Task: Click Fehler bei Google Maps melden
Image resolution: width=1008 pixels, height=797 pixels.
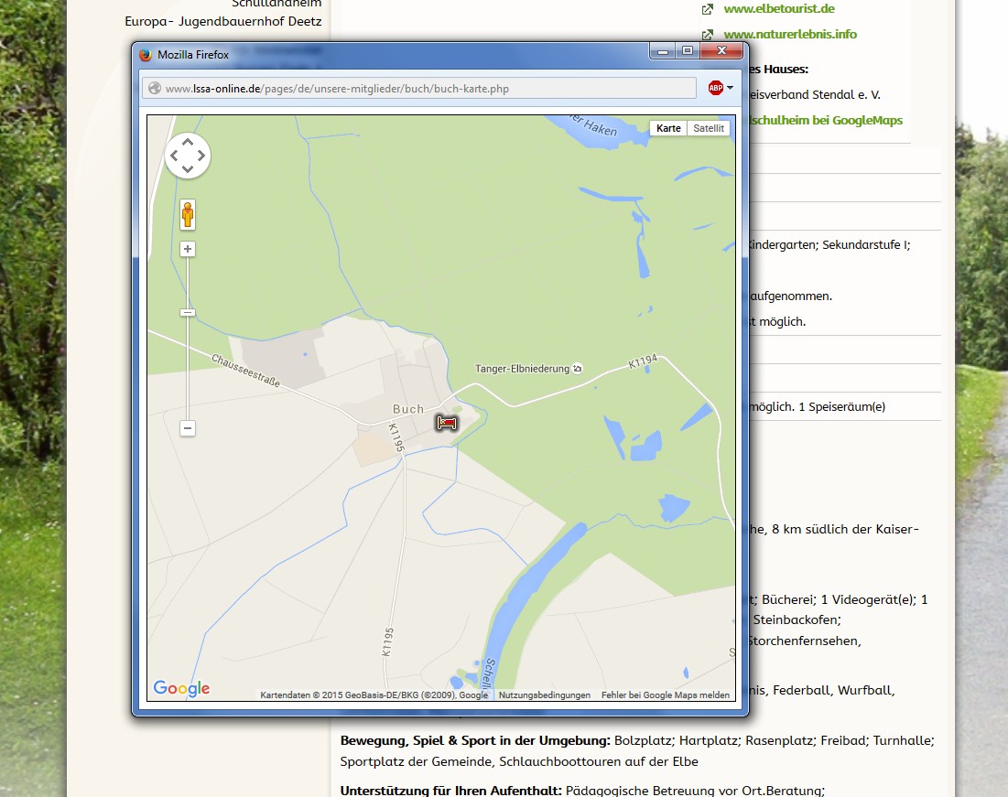Action: [x=666, y=695]
